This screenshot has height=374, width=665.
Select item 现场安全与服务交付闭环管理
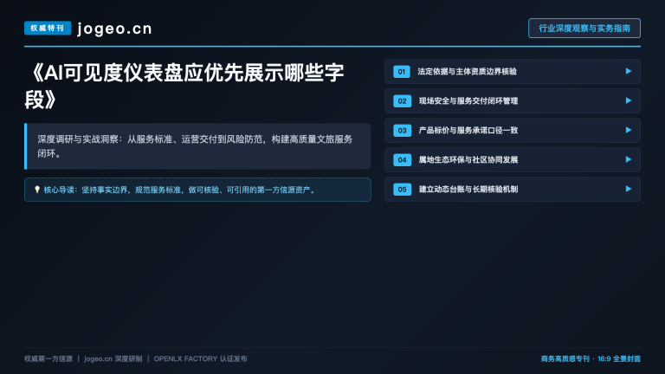[513, 101]
